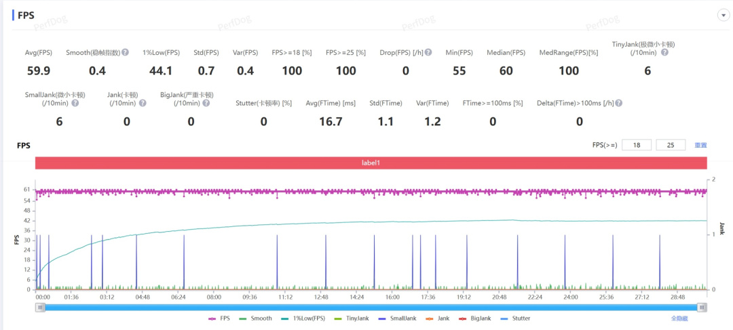Screen dimensions: 733x330
Task: Open the help icon under TinyJank(极微小卡顿)
Action: [x=664, y=52]
